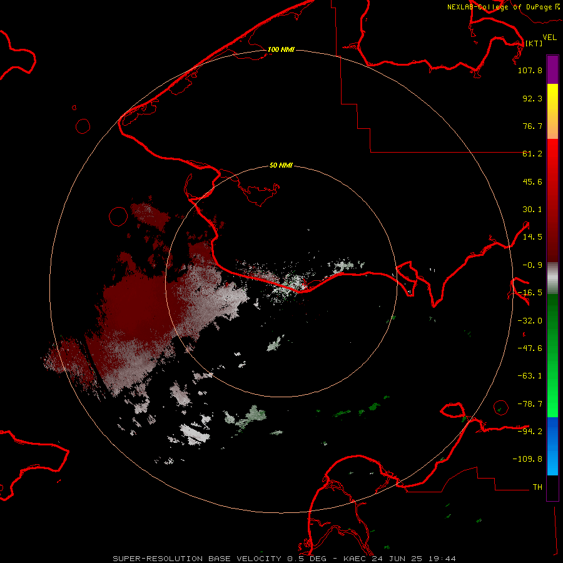Click the TH legend label
This screenshot has width=563, height=563.
(x=537, y=487)
